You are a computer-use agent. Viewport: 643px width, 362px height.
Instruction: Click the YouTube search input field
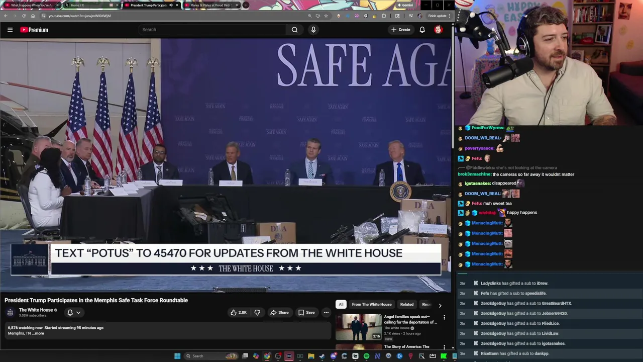coord(213,30)
